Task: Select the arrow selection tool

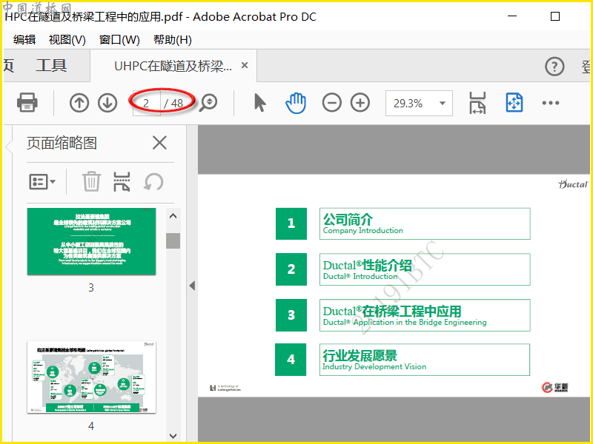Action: coord(260,103)
